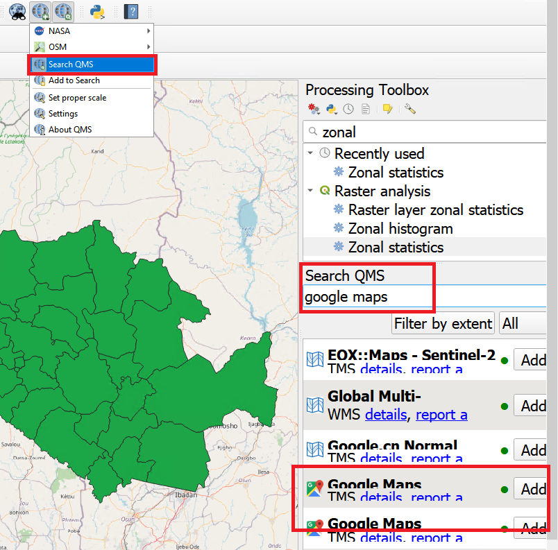Click the Search QMS field containing google maps
The image size is (558, 550).
tap(425, 296)
